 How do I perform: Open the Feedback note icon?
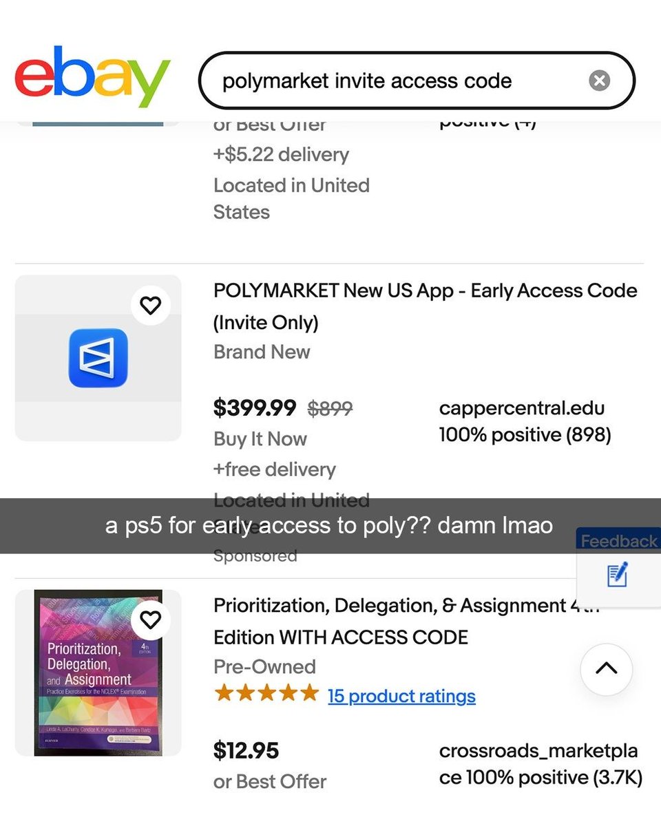618,575
